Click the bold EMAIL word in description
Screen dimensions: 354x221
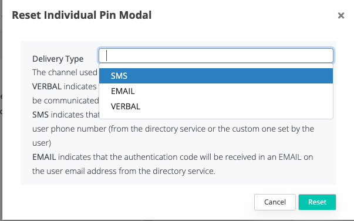click(44, 157)
